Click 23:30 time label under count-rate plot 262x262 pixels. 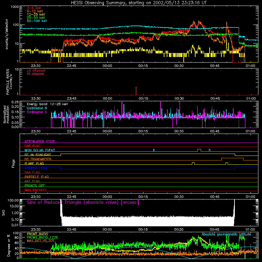(36, 66)
